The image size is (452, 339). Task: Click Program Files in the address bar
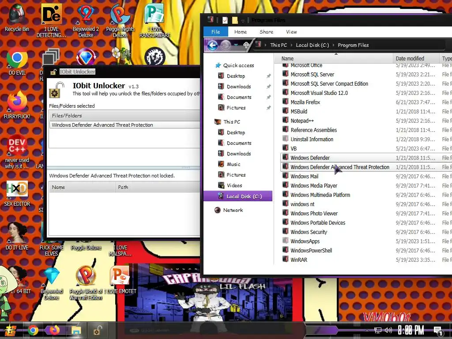pos(353,45)
